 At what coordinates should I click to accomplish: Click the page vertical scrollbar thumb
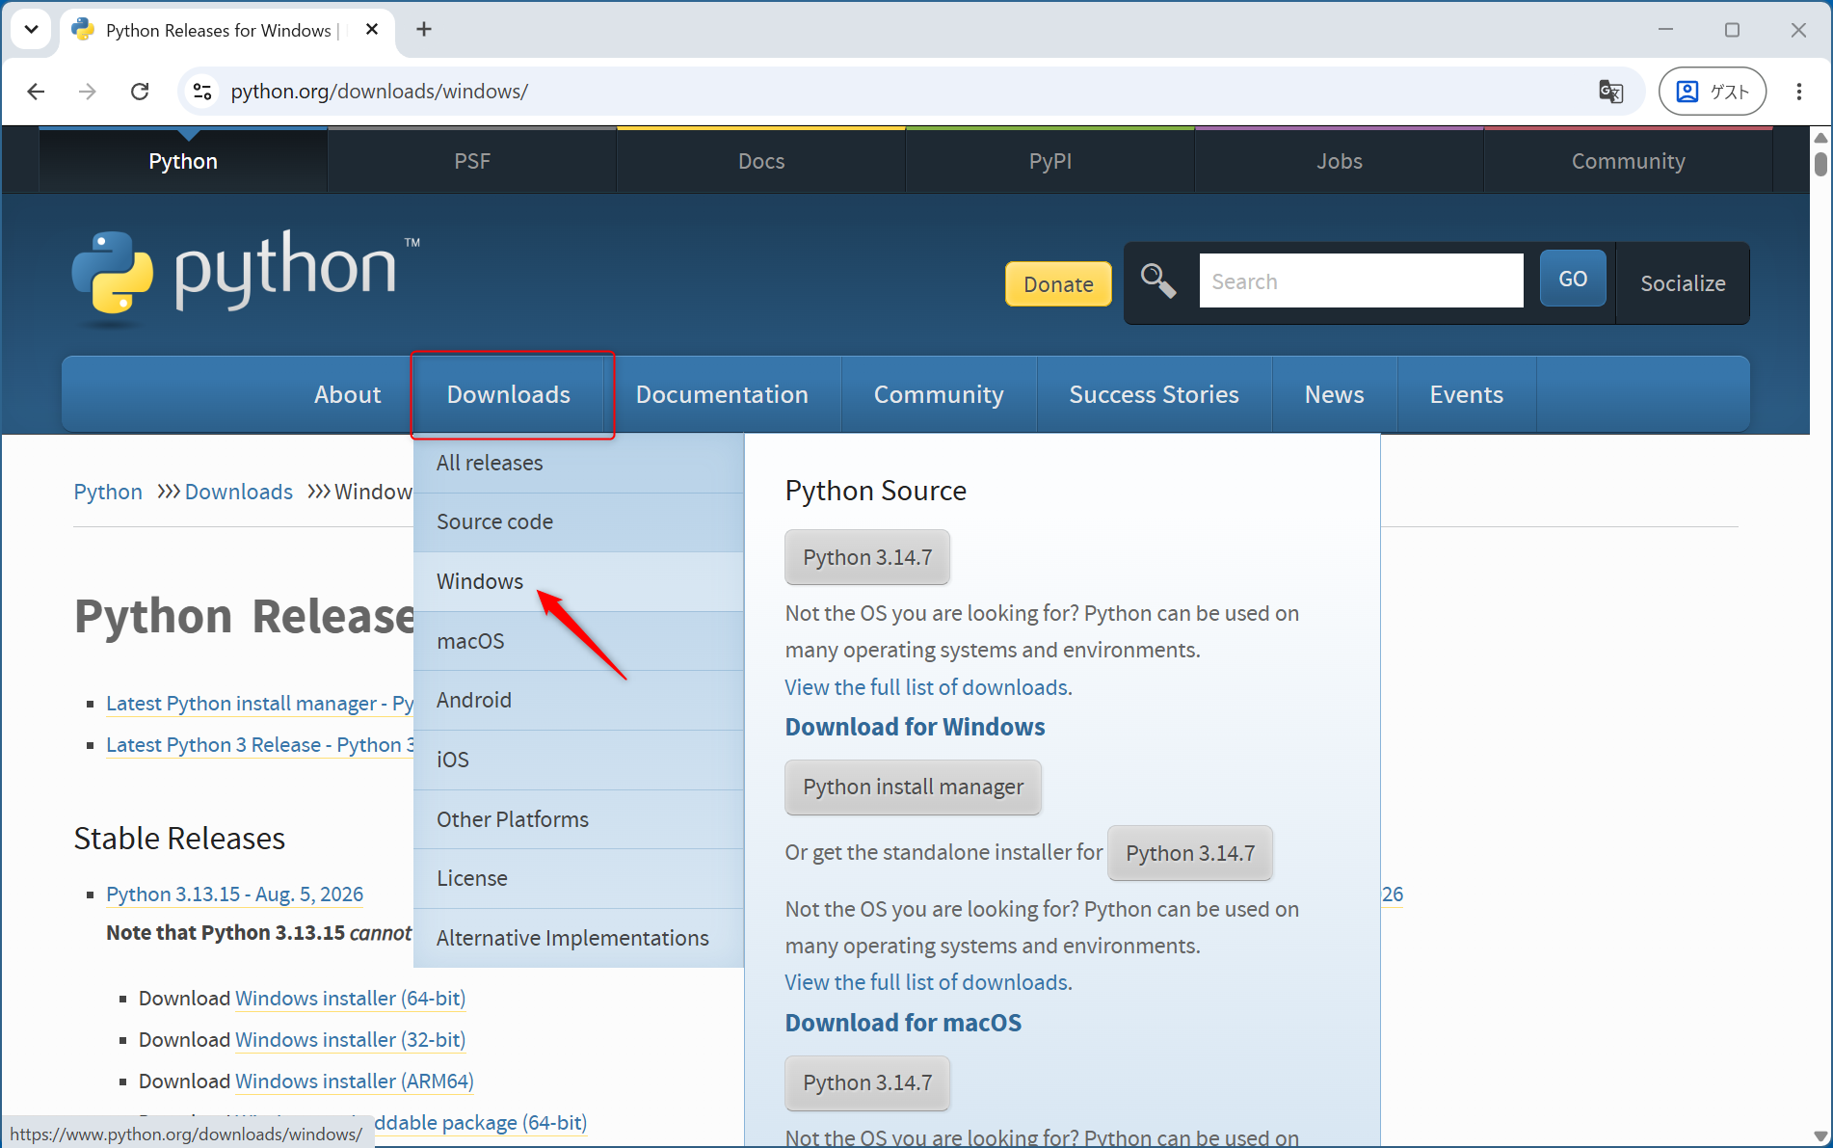pyautogui.click(x=1820, y=164)
